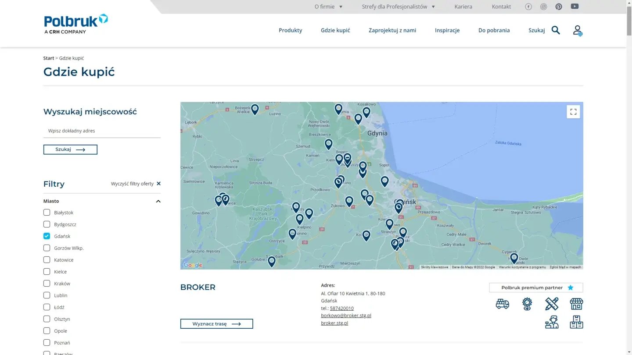Click the Google logo on map
Image resolution: width=632 pixels, height=355 pixels.
(193, 265)
